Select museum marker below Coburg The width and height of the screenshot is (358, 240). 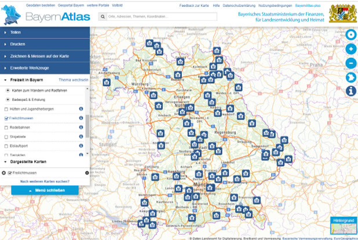pyautogui.click(x=180, y=61)
